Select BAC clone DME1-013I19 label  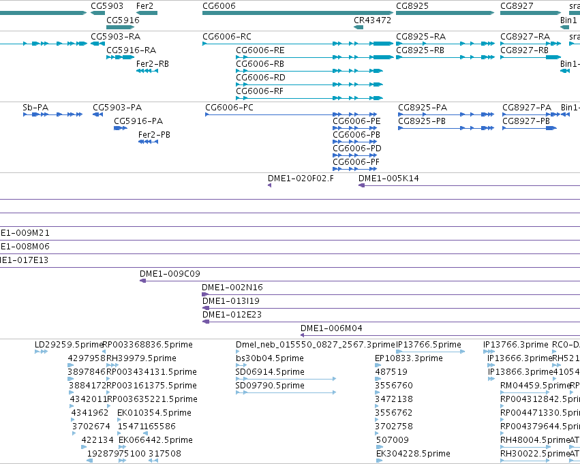[231, 301]
